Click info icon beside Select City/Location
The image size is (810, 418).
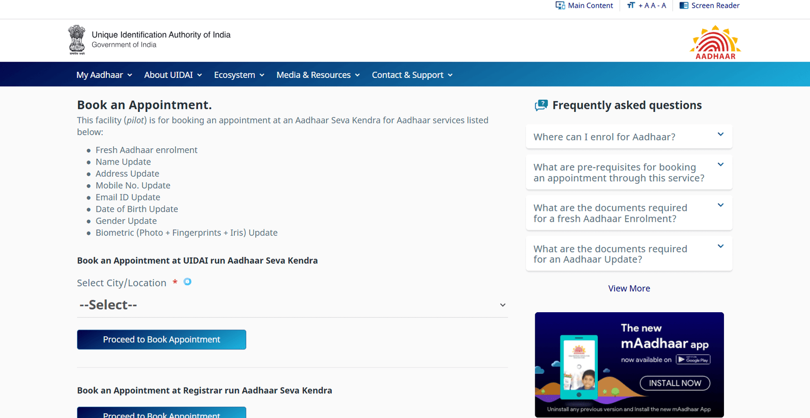click(x=187, y=282)
